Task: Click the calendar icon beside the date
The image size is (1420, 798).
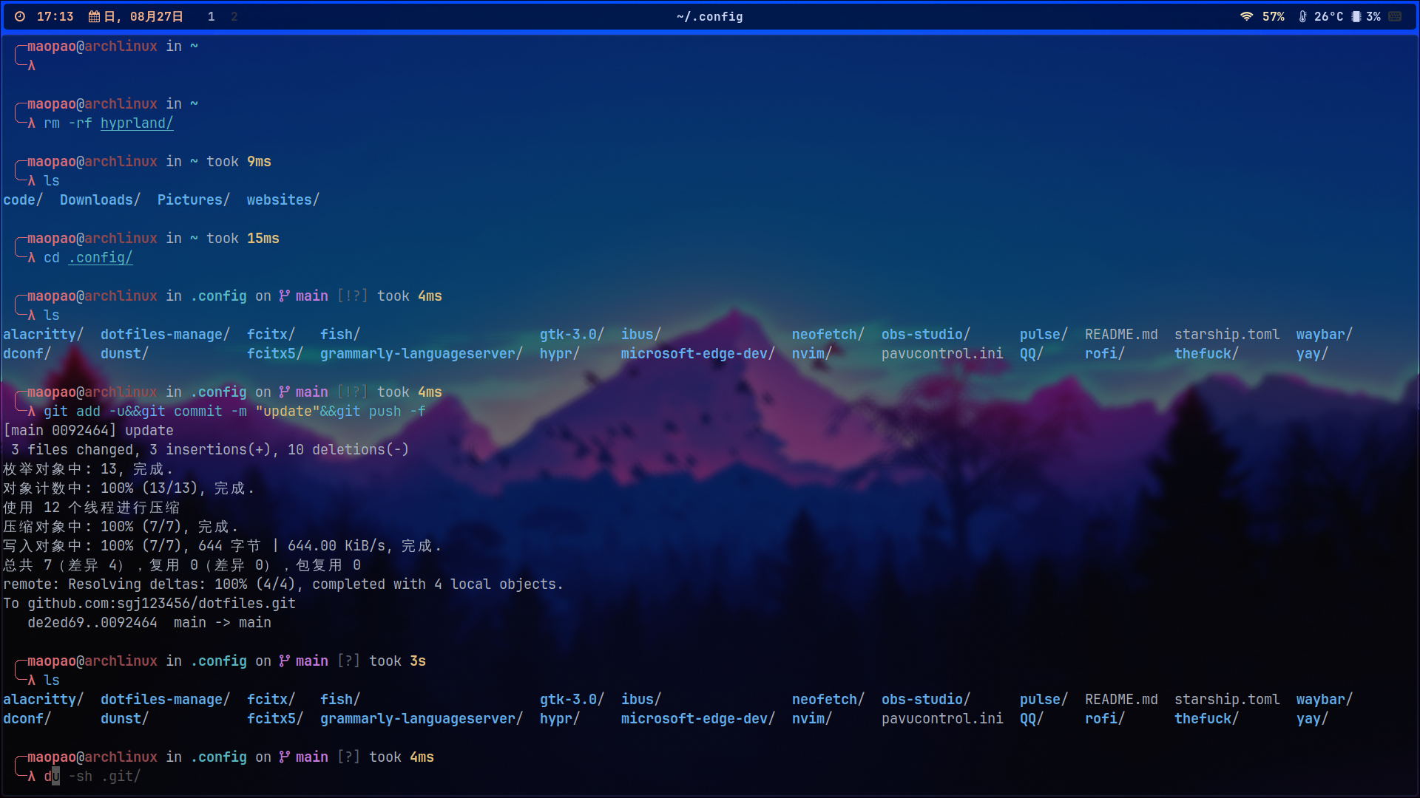Action: 95,16
